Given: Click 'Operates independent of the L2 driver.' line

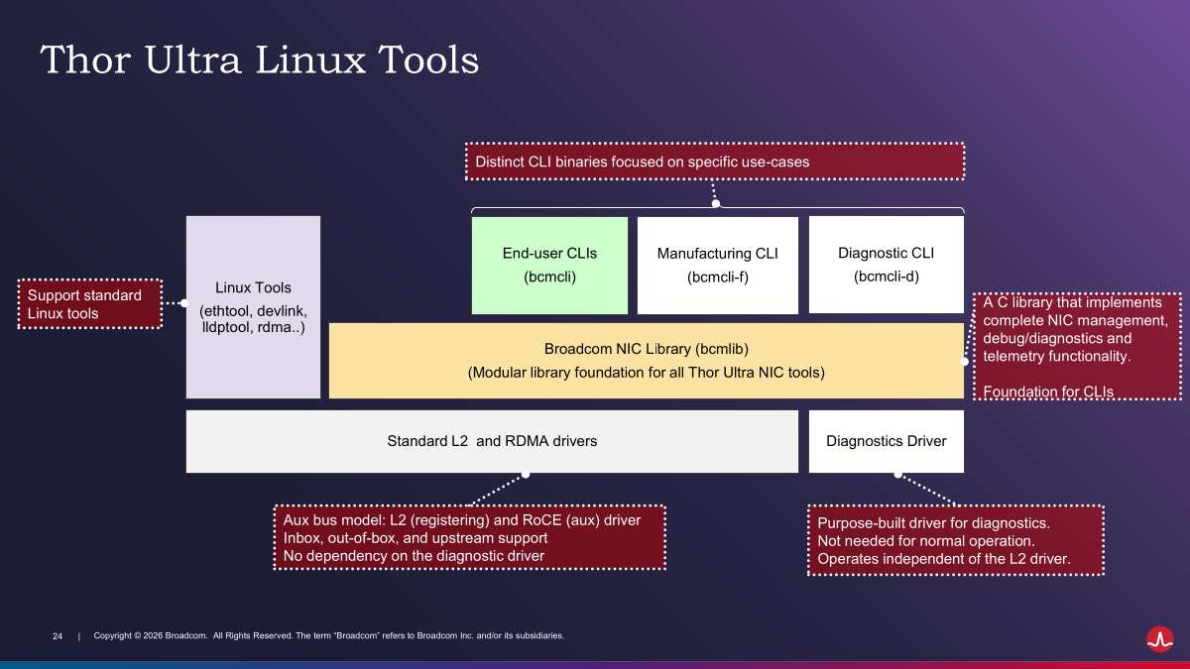Looking at the screenshot, I should tap(944, 560).
